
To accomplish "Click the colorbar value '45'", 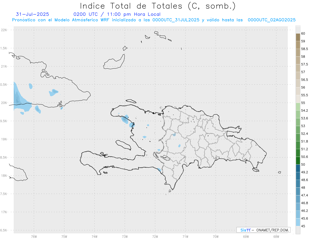I will [x=303, y=226].
